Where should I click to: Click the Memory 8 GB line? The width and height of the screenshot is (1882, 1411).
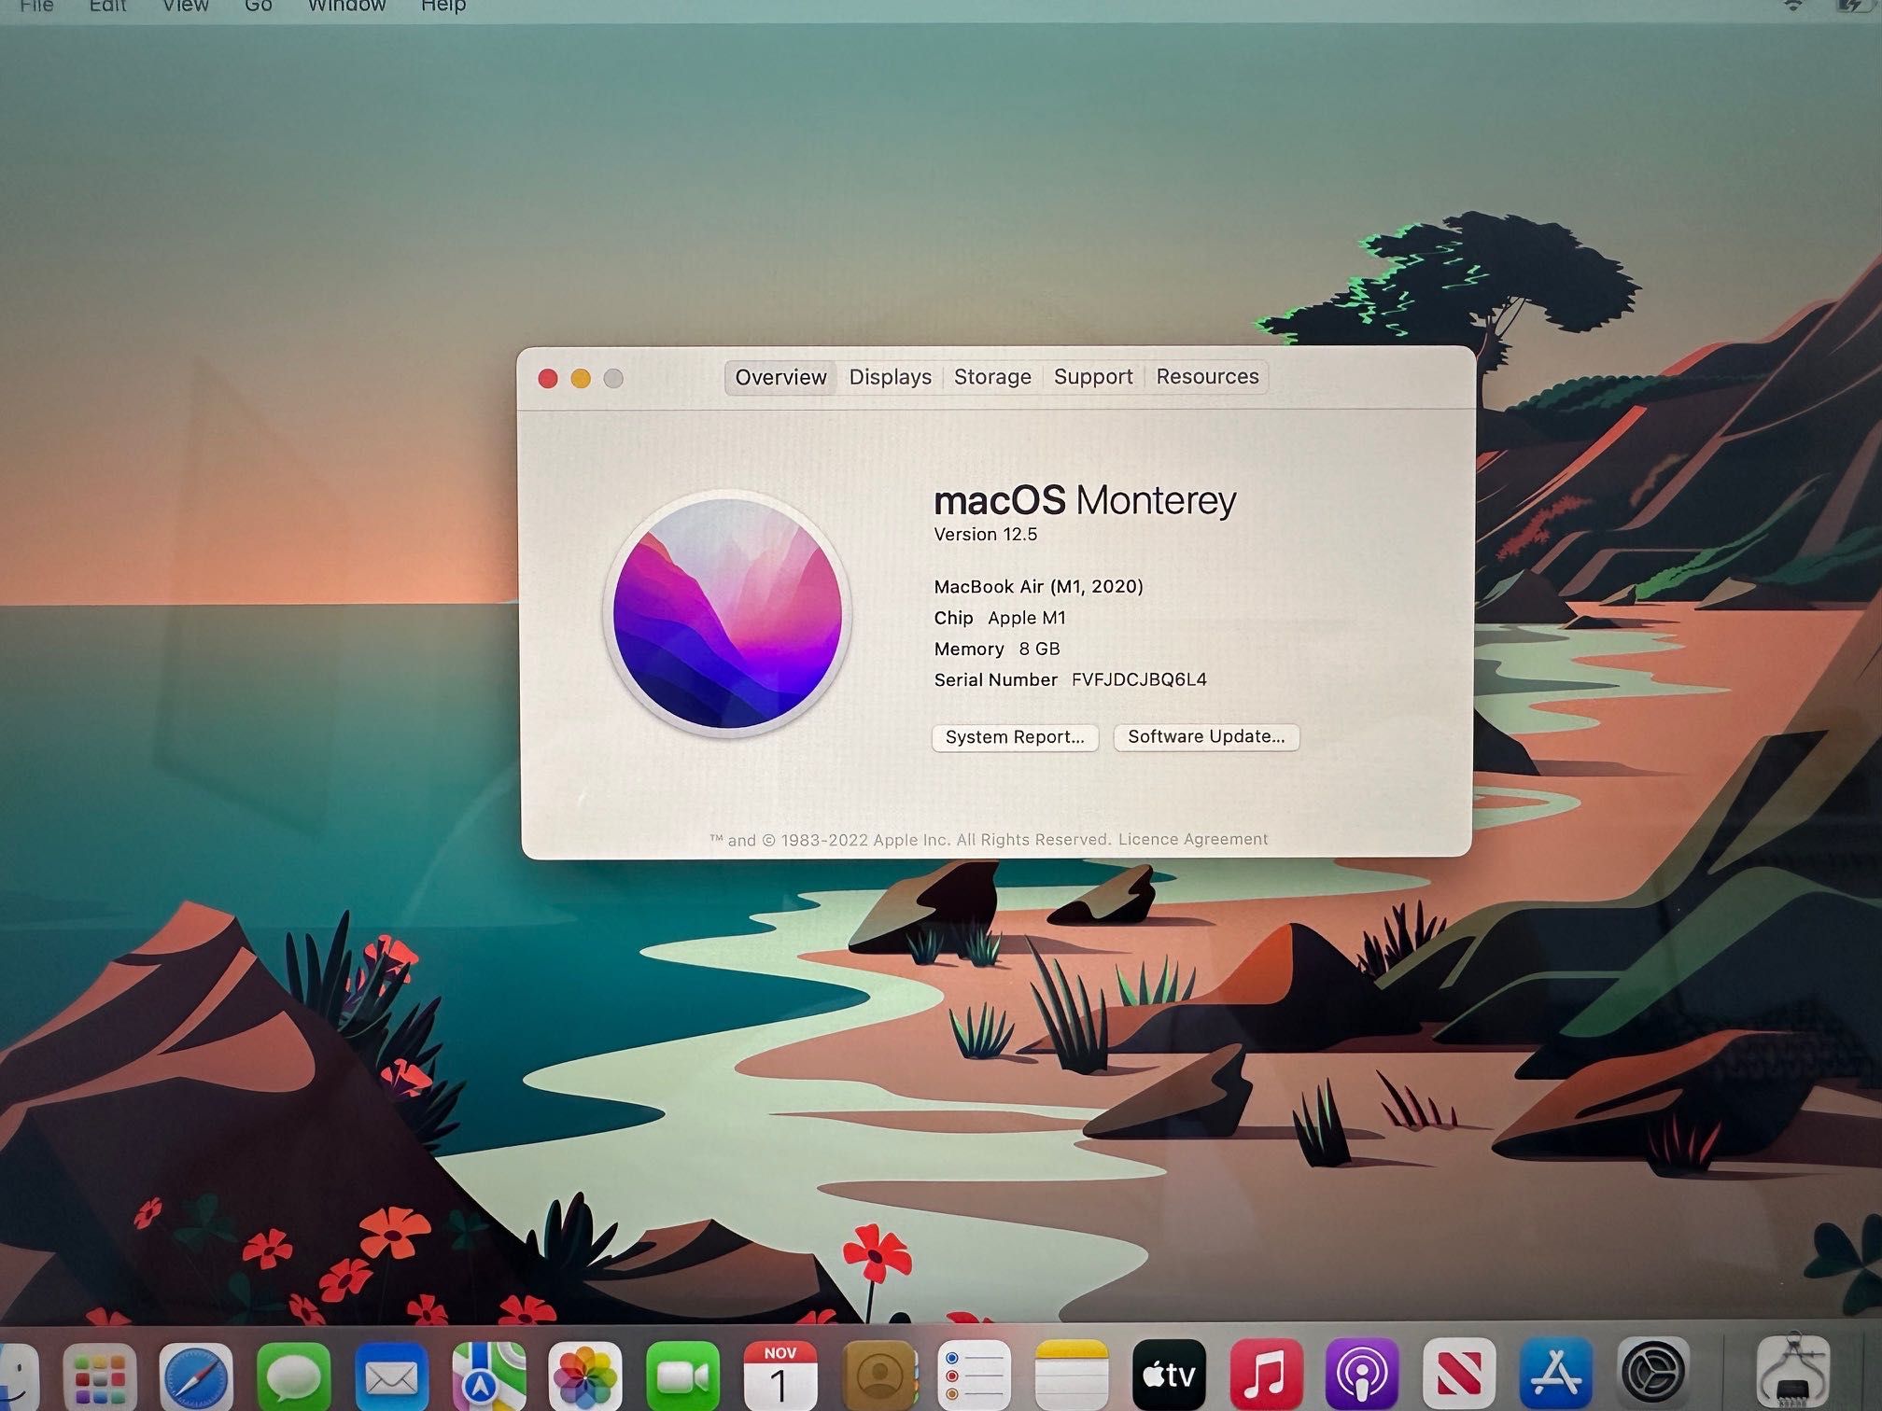(997, 649)
